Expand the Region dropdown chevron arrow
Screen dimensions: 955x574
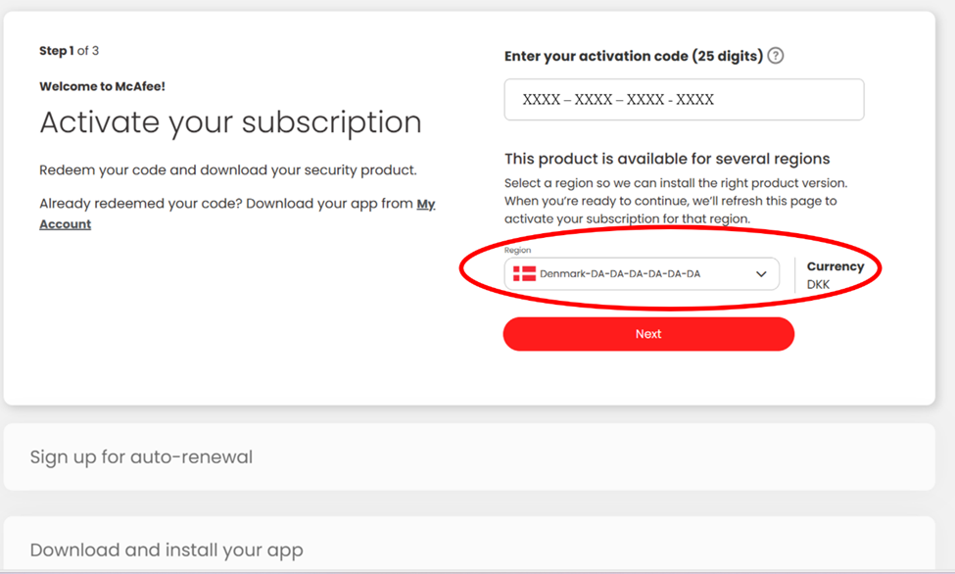(761, 274)
